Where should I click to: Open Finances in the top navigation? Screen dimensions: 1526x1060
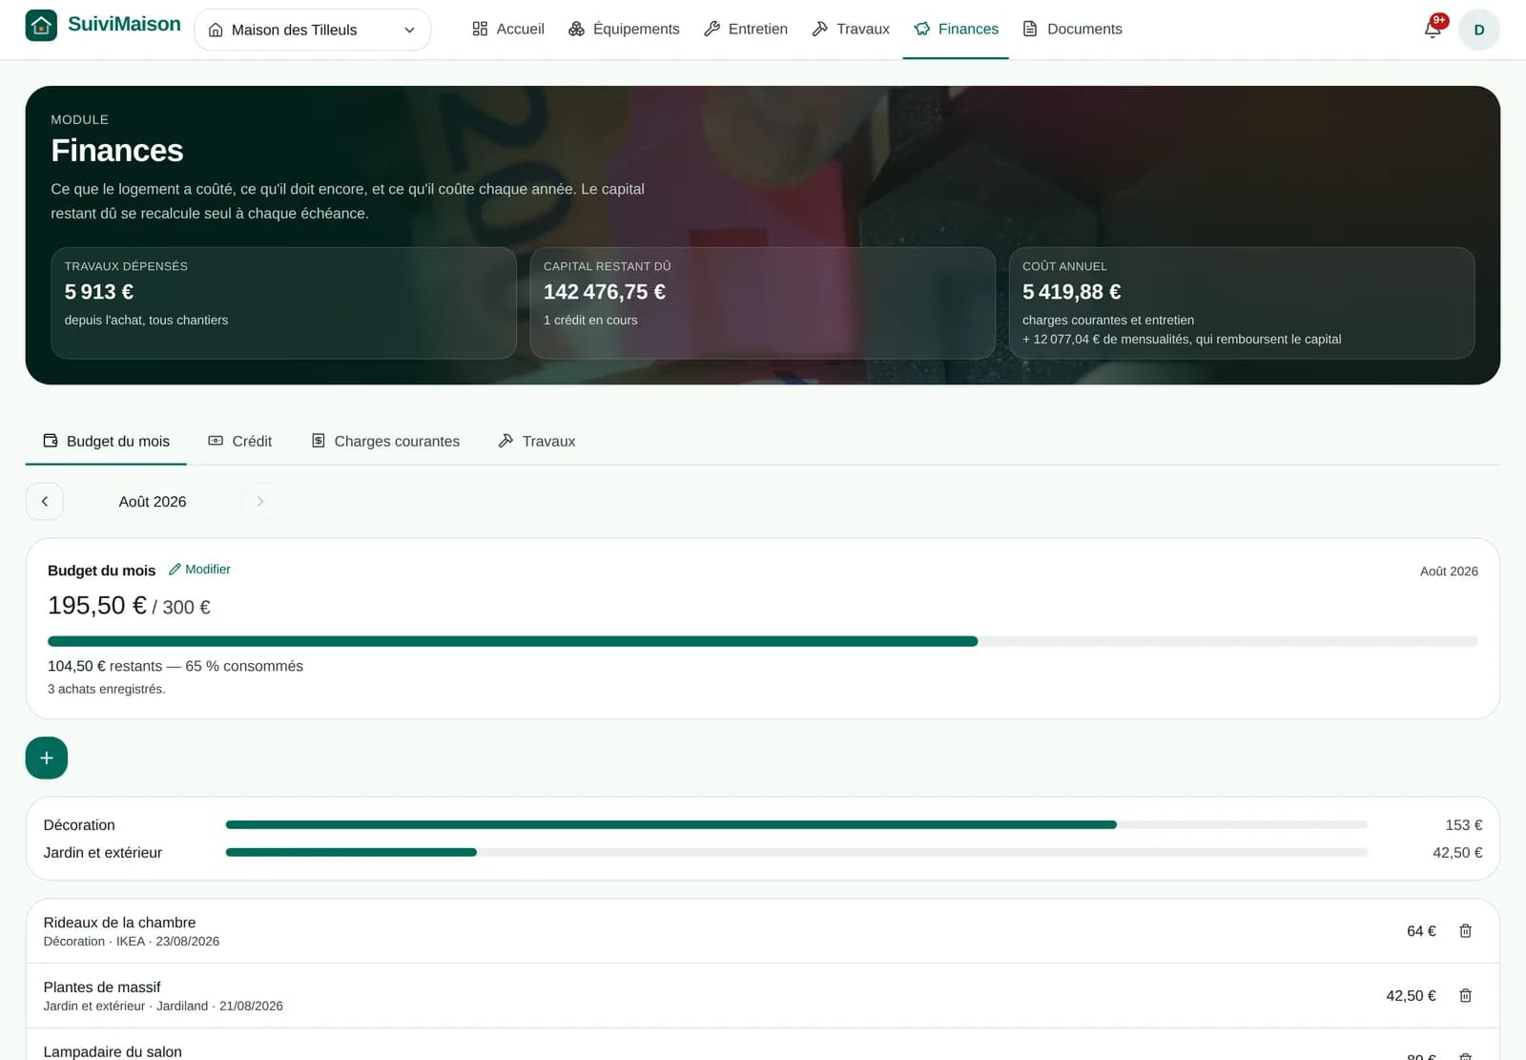(x=956, y=29)
